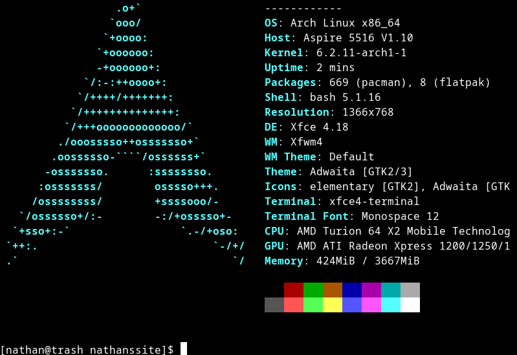This screenshot has height=355, width=517.
Task: Click the red color block in the palette
Action: tap(294, 290)
